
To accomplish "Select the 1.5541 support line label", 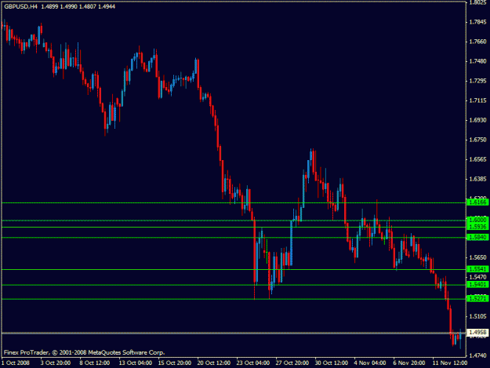I will [477, 269].
